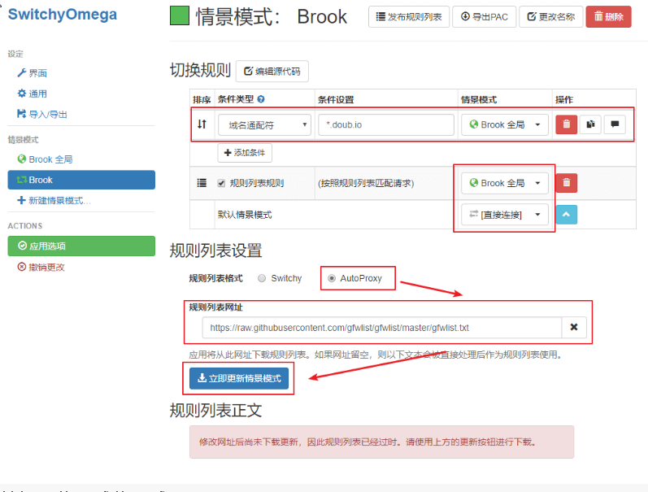This screenshot has height=492, width=648.
Task: Select the AutoProxy format radio button
Action: click(332, 278)
